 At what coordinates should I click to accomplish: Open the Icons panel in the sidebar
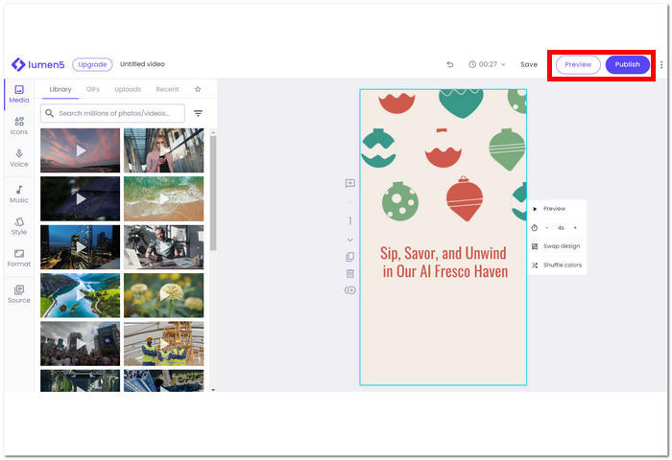[x=19, y=126]
